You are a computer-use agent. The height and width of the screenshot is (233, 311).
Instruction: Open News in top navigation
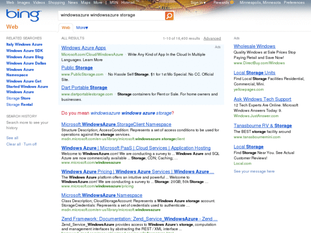[73, 3]
